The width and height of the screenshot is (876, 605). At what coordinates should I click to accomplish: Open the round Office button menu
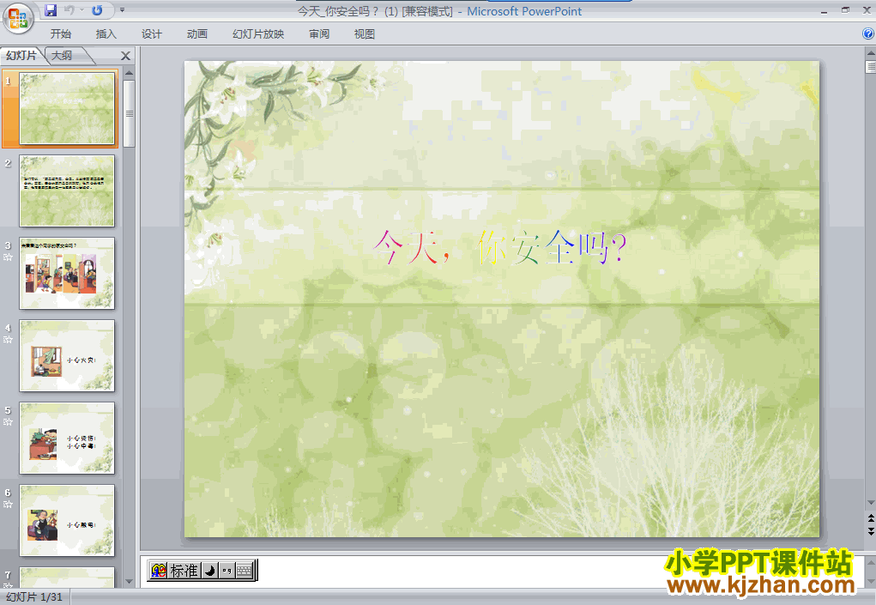[18, 17]
